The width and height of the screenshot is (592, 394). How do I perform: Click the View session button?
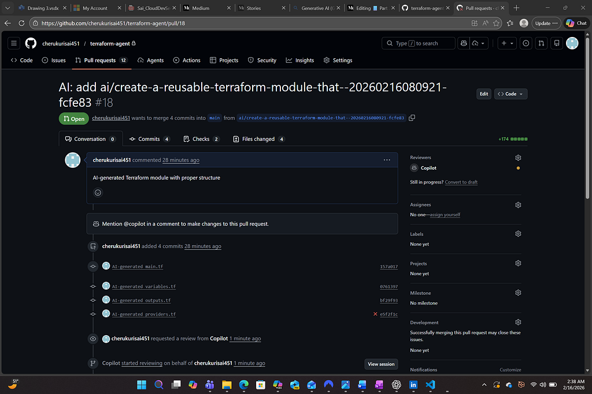click(381, 364)
